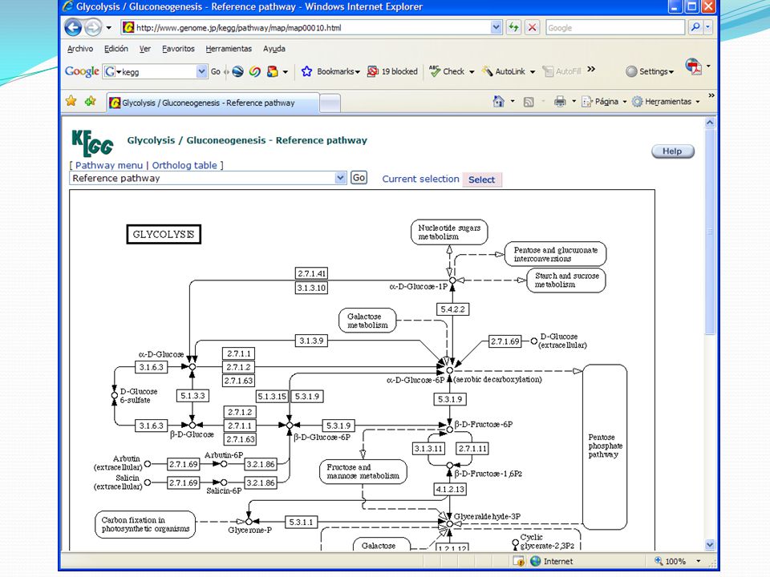This screenshot has width=770, height=577.
Task: Expand the Home button dropdown arrow
Action: 513,102
